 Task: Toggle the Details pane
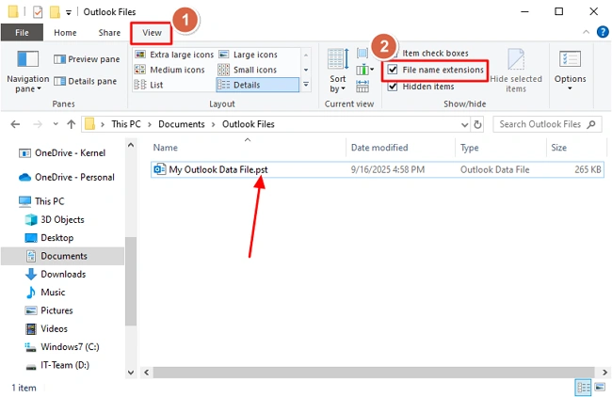click(85, 81)
